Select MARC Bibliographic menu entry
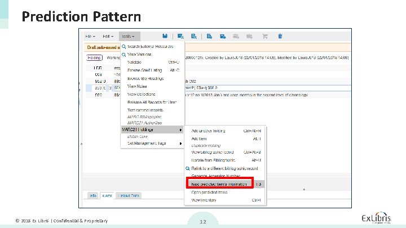This screenshot has height=228, width=406. [x=144, y=117]
